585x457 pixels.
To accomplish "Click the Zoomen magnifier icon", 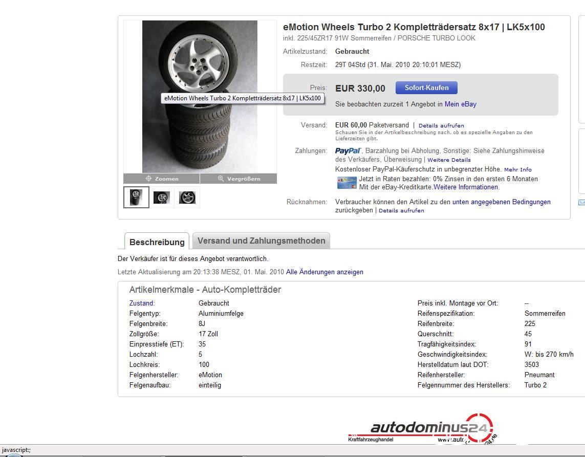I will click(148, 179).
